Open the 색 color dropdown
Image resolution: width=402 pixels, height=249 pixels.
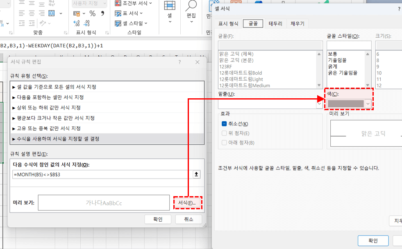tap(368, 103)
